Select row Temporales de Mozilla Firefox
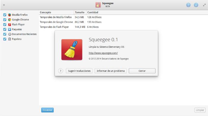This screenshot has height=116, width=208. coord(123,17)
